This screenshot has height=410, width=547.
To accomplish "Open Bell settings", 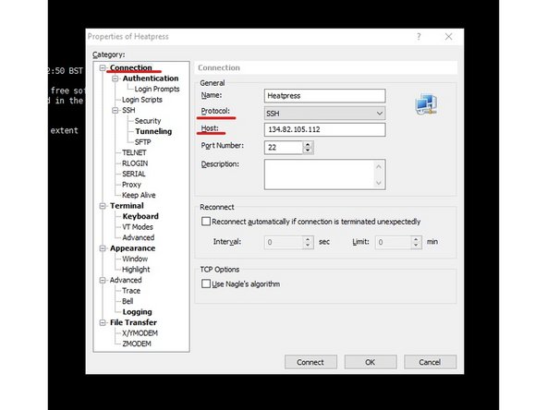I will click(x=128, y=301).
